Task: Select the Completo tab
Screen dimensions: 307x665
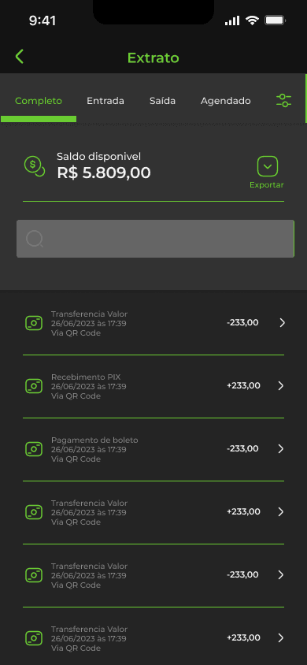Action: point(39,101)
